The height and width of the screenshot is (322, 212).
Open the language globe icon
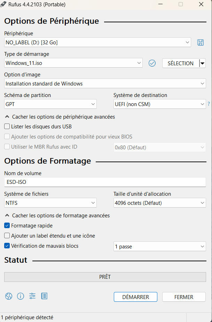pyautogui.click(x=9, y=296)
